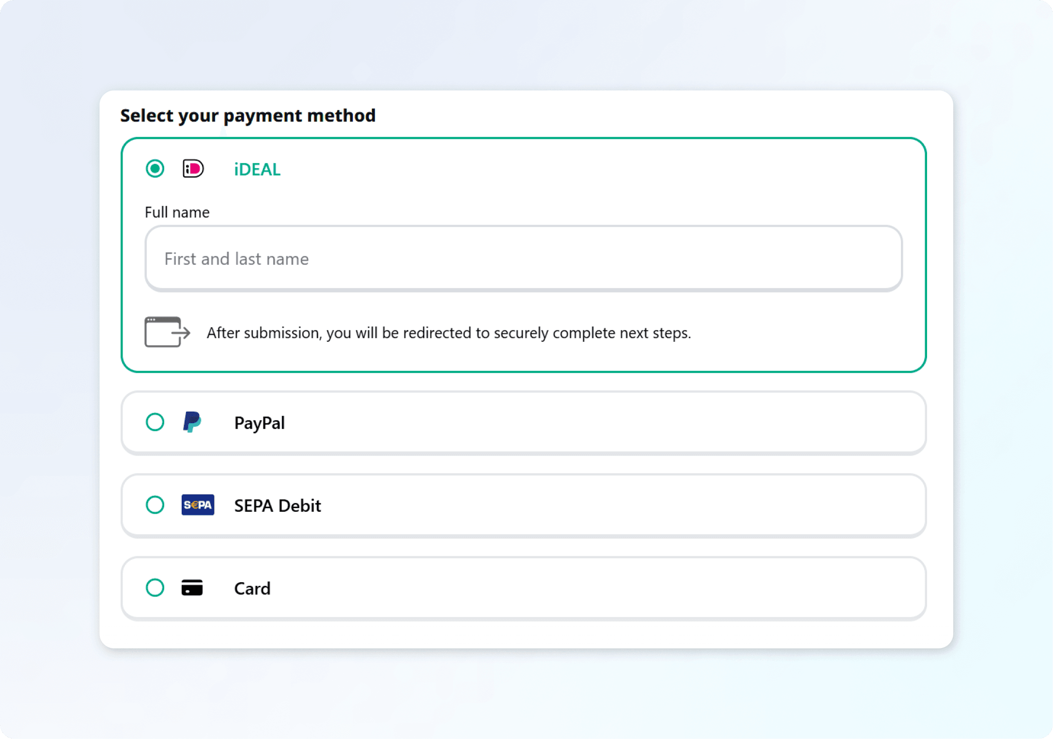Viewport: 1053px width, 739px height.
Task: Select the iDEAL radio button
Action: (x=155, y=169)
